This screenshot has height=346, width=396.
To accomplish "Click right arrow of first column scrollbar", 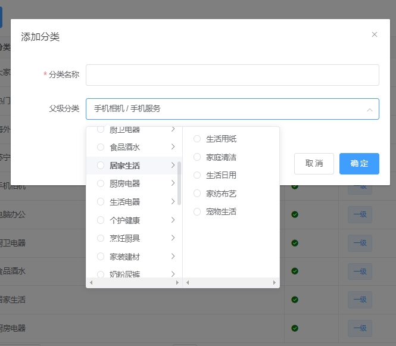I will coord(177,283).
